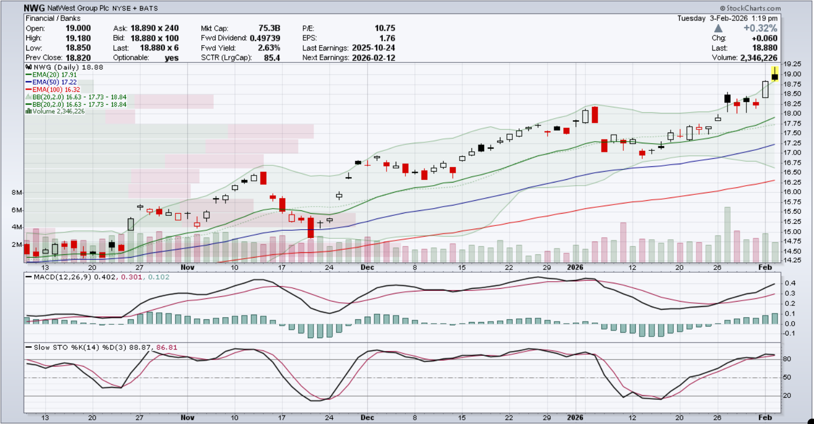
Task: Click the 4M volume axis label
Action: 16,227
